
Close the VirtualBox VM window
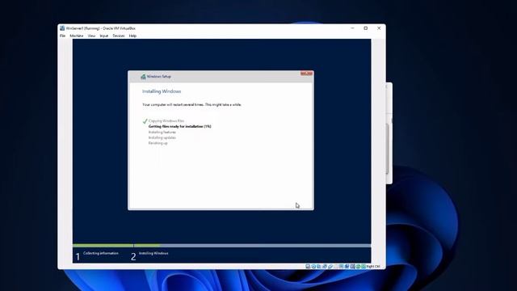[x=379, y=28]
